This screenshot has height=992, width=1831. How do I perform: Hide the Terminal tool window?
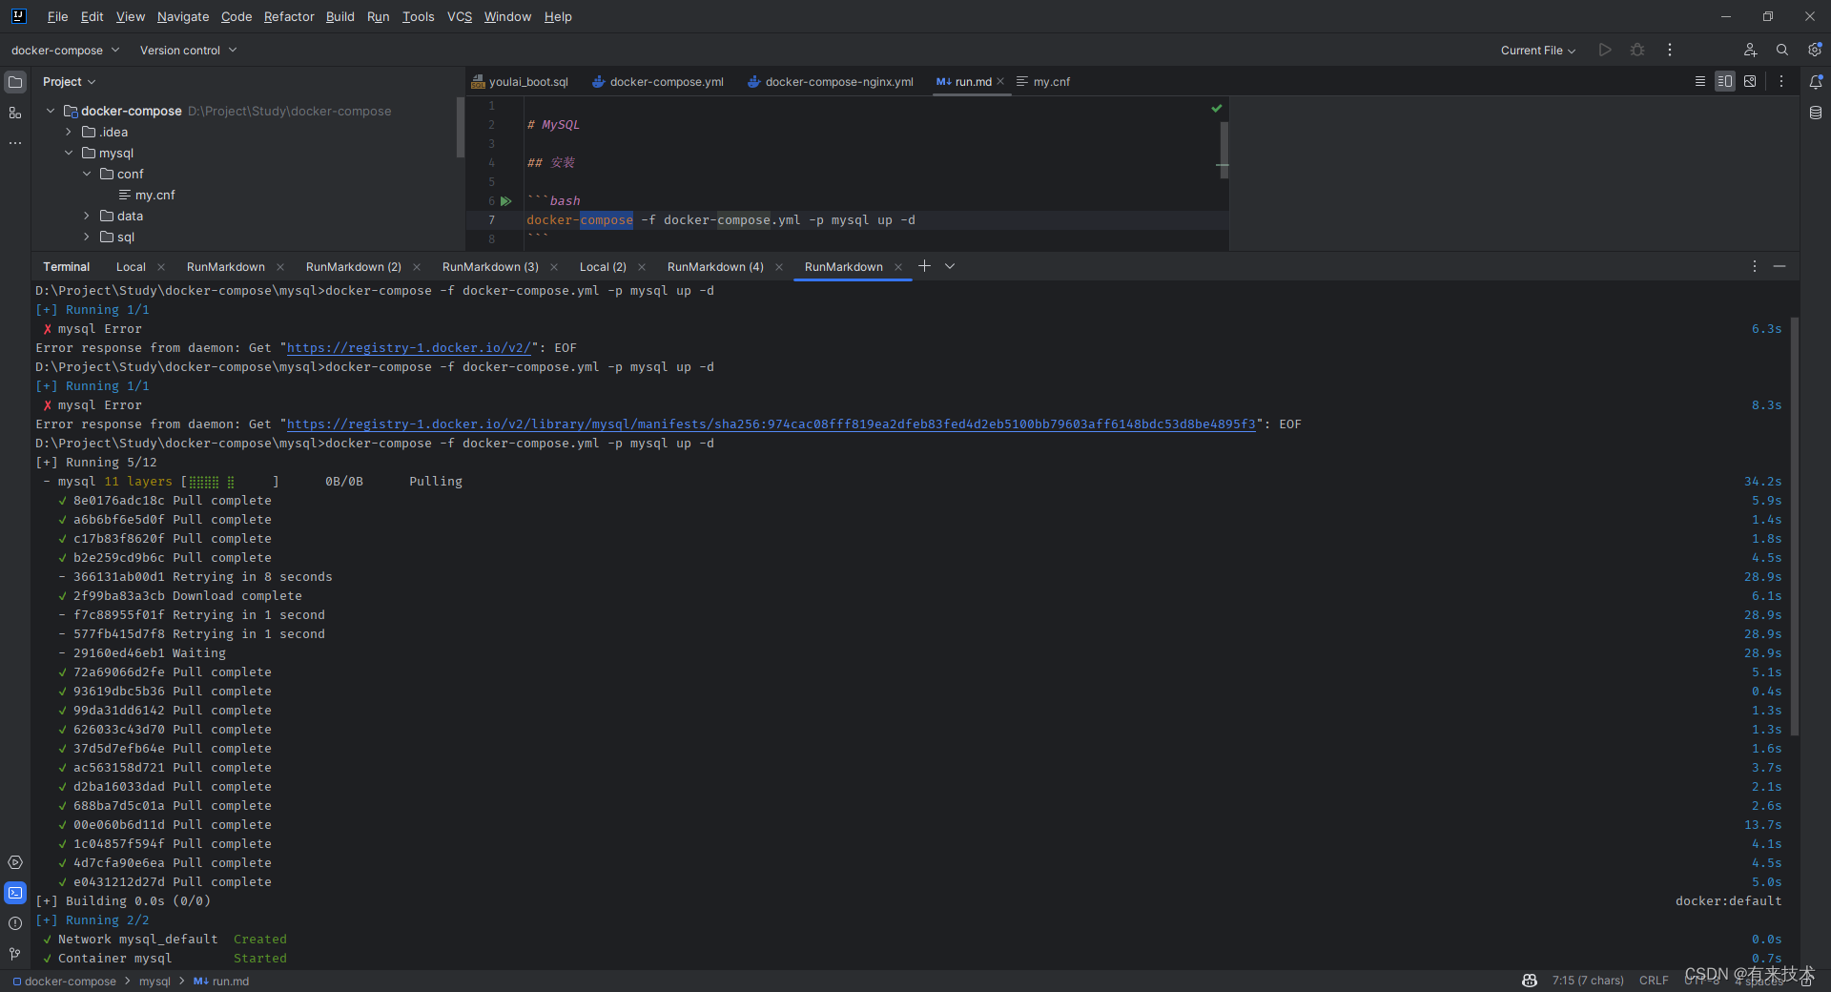pos(1780,266)
